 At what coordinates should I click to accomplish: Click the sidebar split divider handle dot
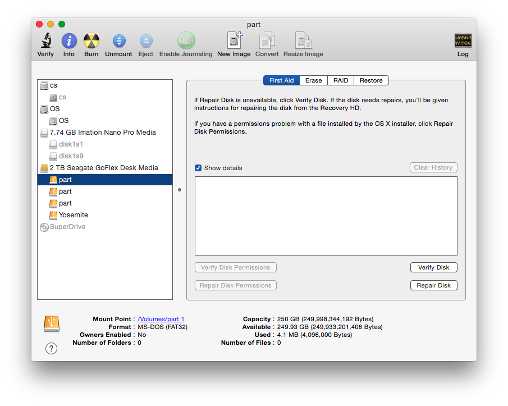[x=180, y=190]
